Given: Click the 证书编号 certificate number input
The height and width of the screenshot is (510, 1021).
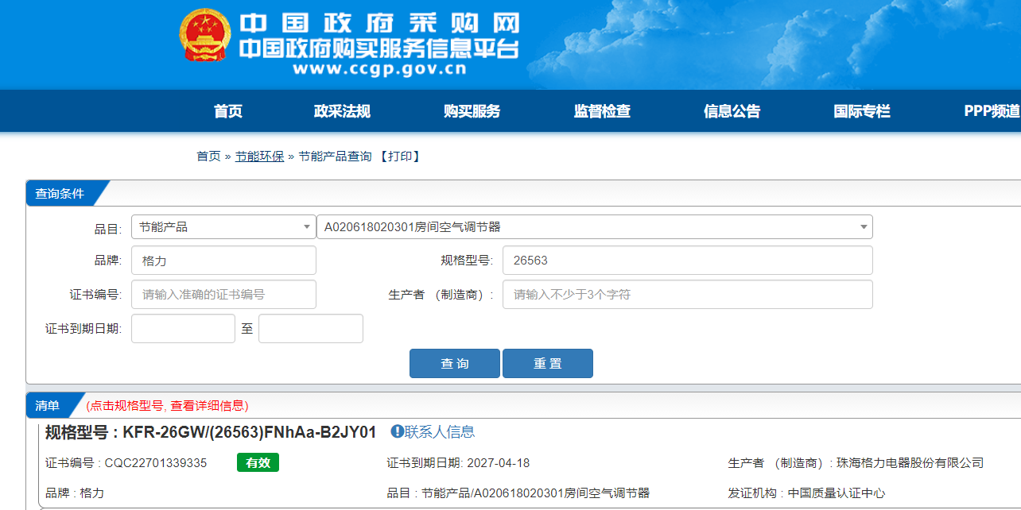Looking at the screenshot, I should click(223, 295).
